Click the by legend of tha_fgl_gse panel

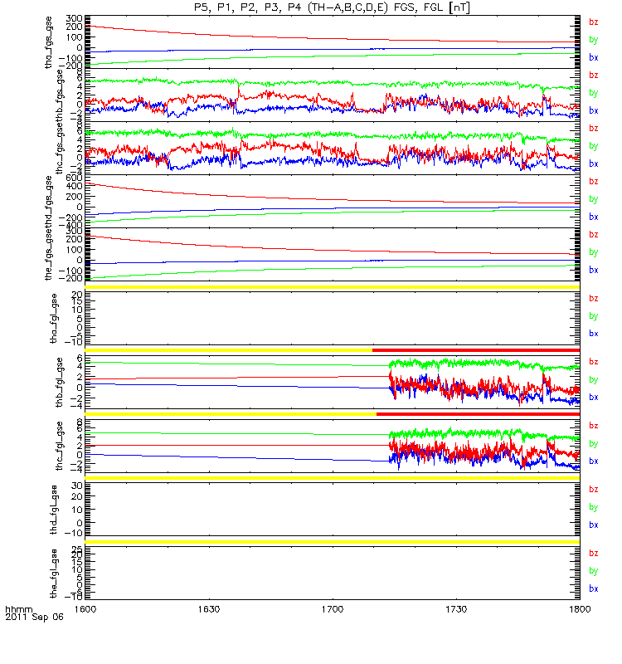pyautogui.click(x=594, y=316)
